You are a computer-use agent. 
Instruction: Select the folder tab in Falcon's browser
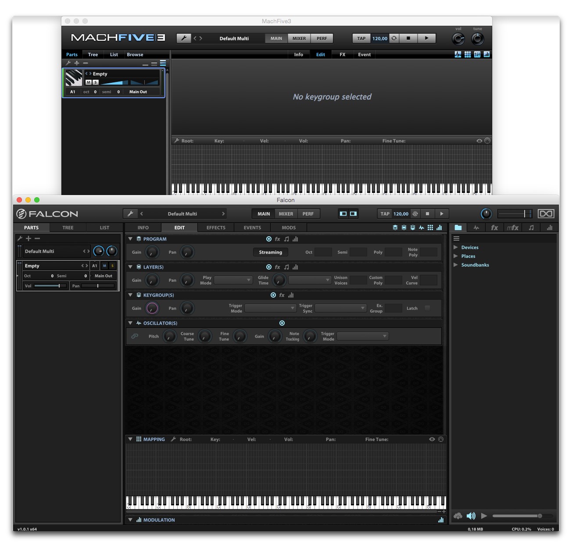[458, 227]
